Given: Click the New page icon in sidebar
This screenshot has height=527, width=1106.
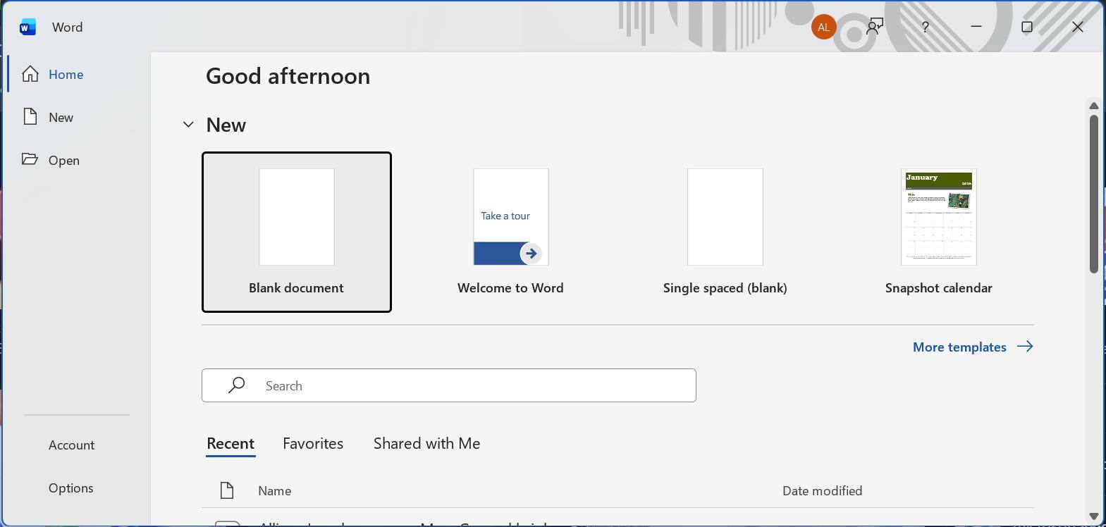Looking at the screenshot, I should point(30,117).
